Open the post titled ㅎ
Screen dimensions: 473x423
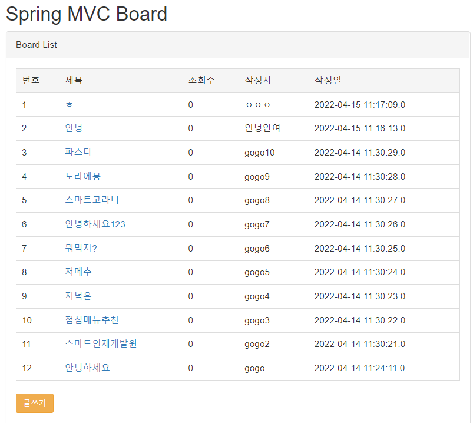pyautogui.click(x=69, y=104)
